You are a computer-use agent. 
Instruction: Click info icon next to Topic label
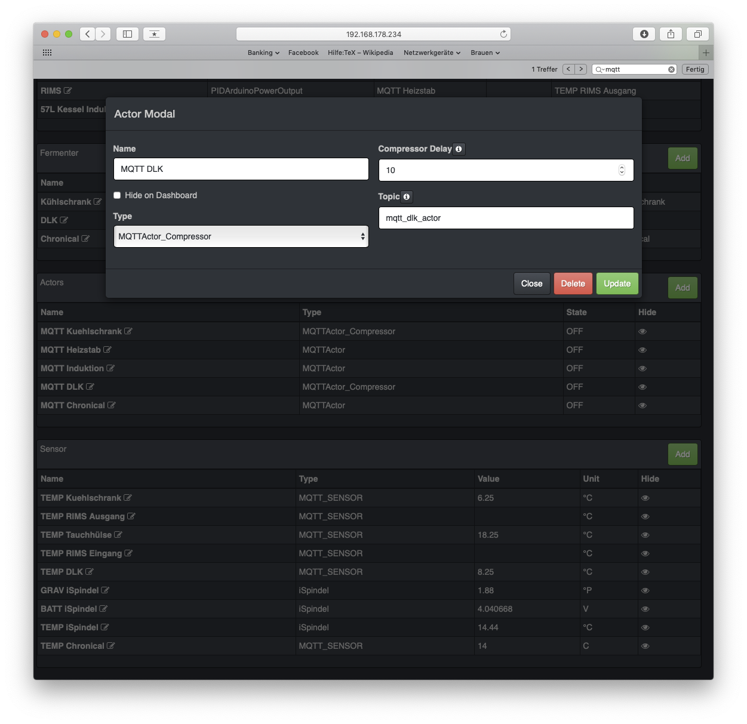coord(406,197)
